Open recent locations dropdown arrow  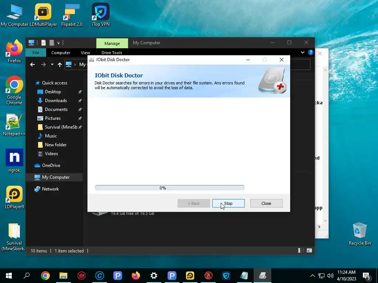click(x=52, y=64)
